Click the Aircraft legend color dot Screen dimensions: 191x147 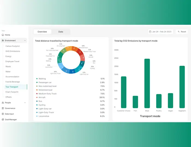pyautogui.click(x=37, y=97)
